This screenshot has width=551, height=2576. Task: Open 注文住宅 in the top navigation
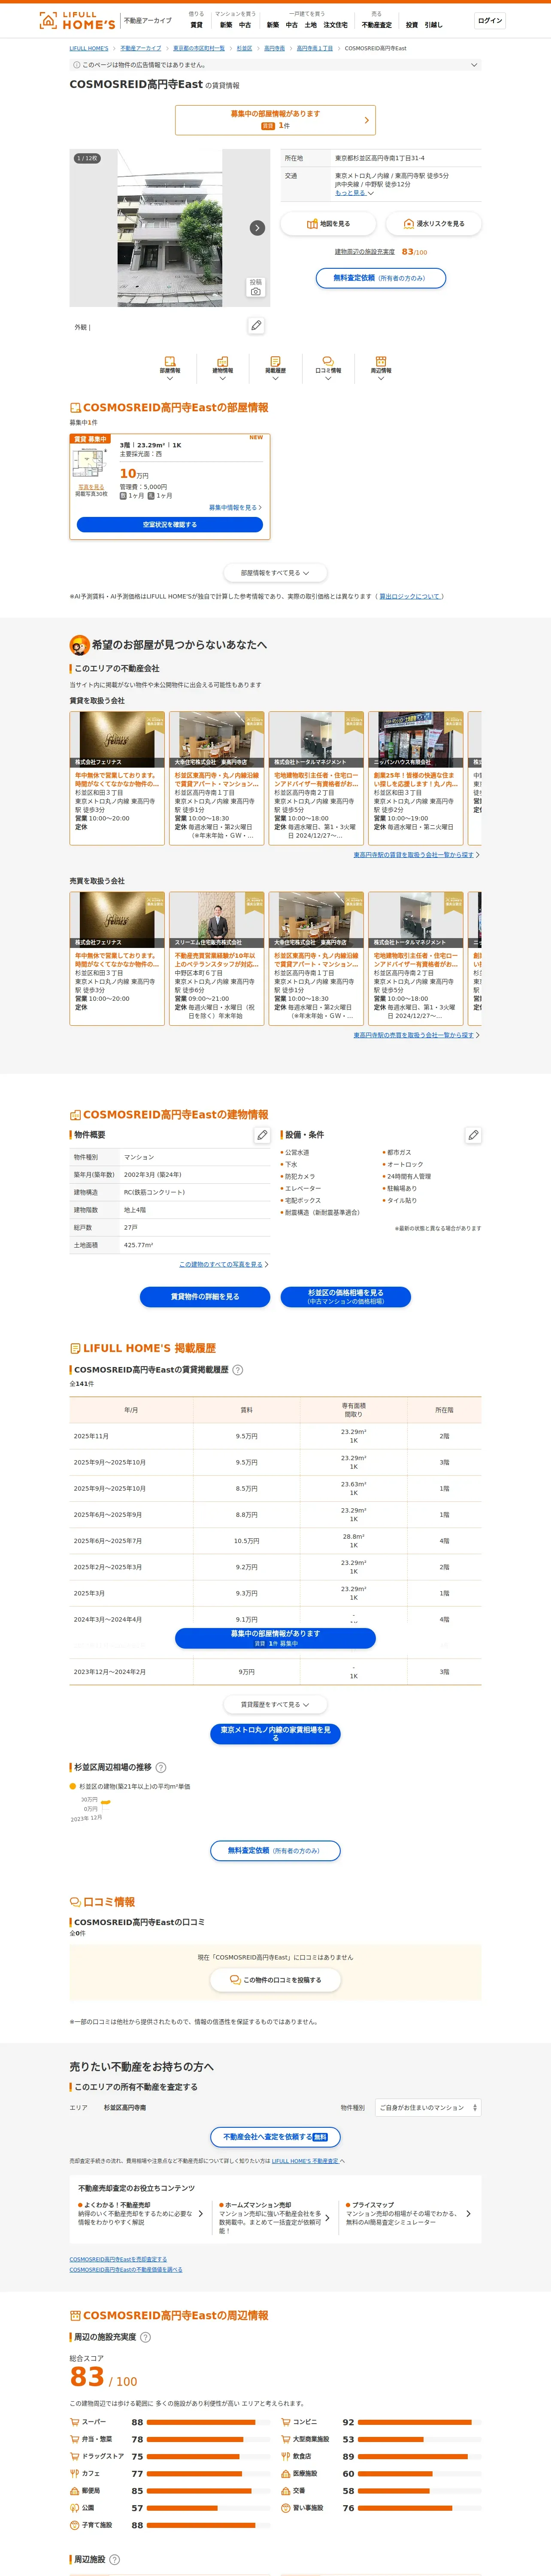(335, 25)
